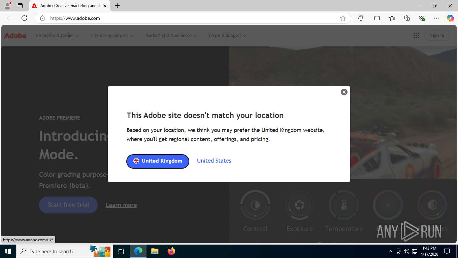The image size is (458, 258).
Task: Select the Contrast dial icon
Action: [255, 205]
